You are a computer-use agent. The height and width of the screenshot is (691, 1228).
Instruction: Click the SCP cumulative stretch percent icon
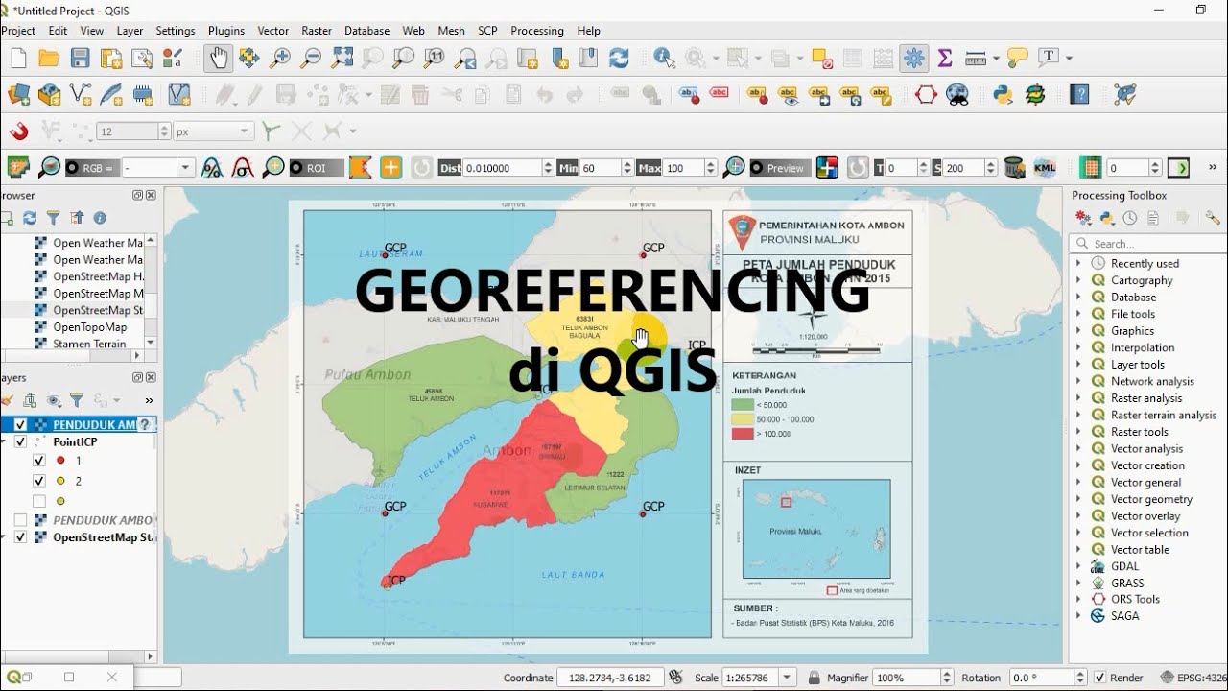[212, 168]
